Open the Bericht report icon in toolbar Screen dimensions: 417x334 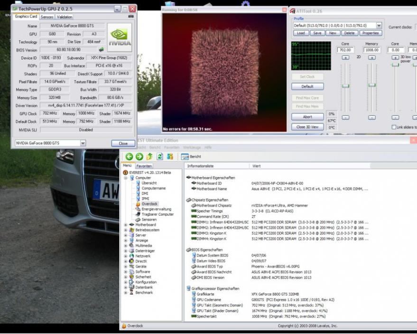185,157
